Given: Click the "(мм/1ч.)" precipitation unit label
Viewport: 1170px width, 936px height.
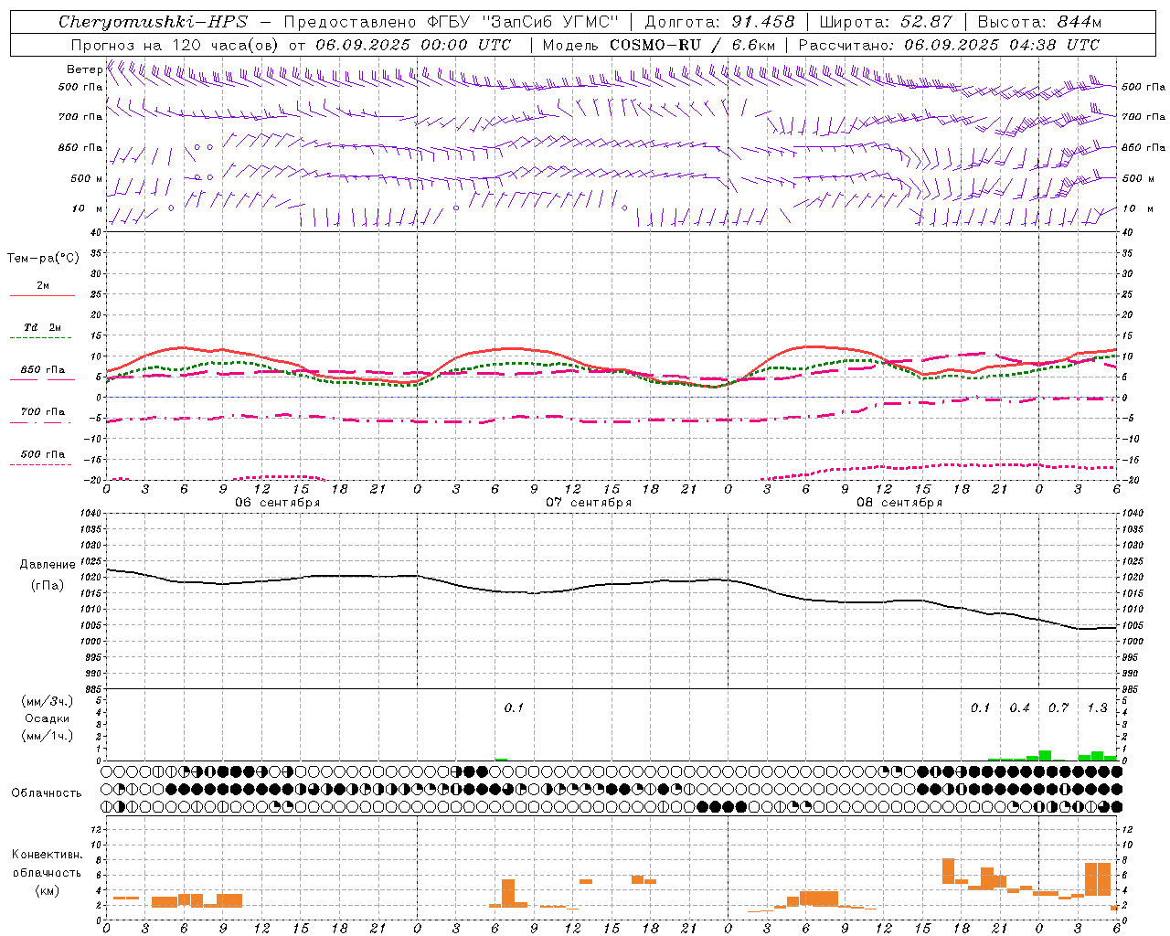Looking at the screenshot, I should 48,736.
